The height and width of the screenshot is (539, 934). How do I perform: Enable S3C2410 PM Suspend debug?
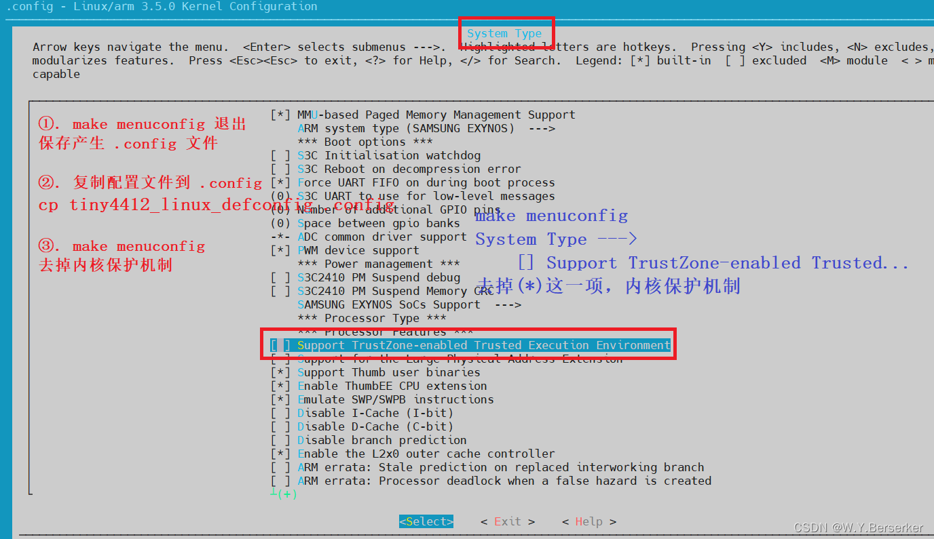pyautogui.click(x=365, y=277)
